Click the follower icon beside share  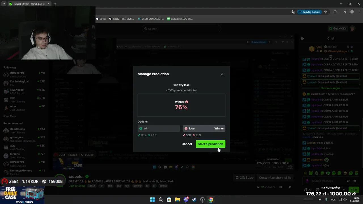[x=290, y=187]
